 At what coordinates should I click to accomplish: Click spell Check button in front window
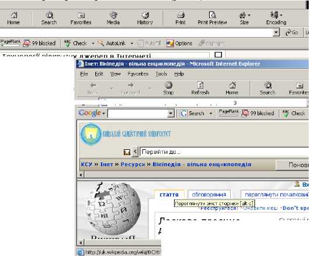click(294, 113)
